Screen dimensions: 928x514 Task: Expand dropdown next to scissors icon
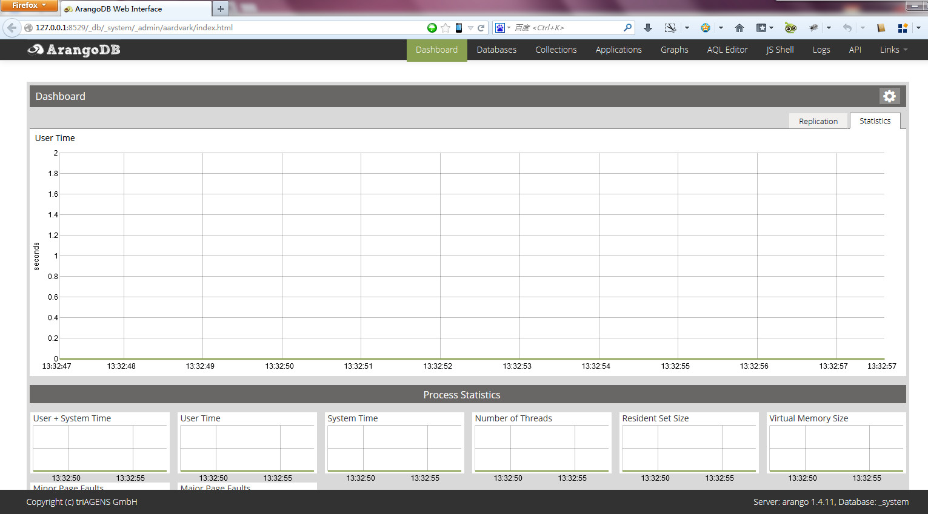[687, 28]
